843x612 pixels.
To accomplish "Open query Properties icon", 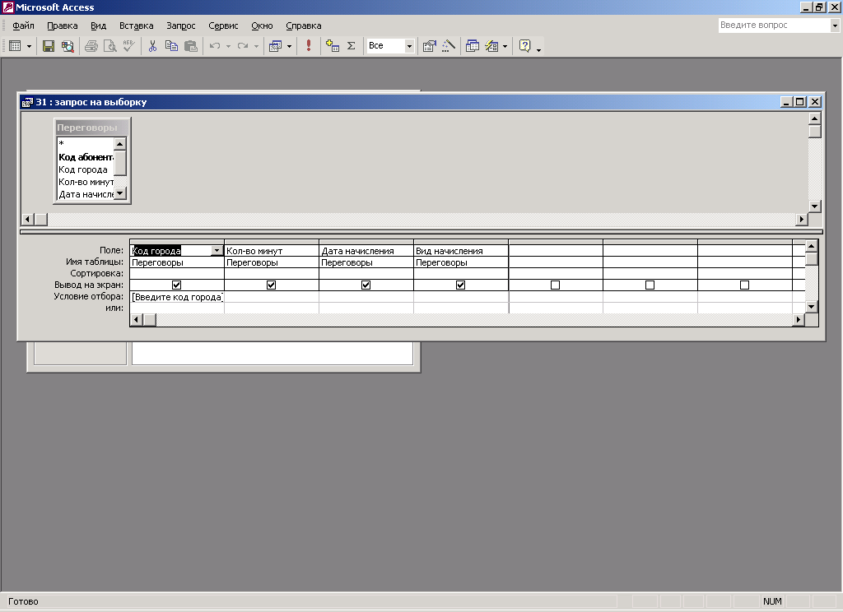I will (x=429, y=46).
